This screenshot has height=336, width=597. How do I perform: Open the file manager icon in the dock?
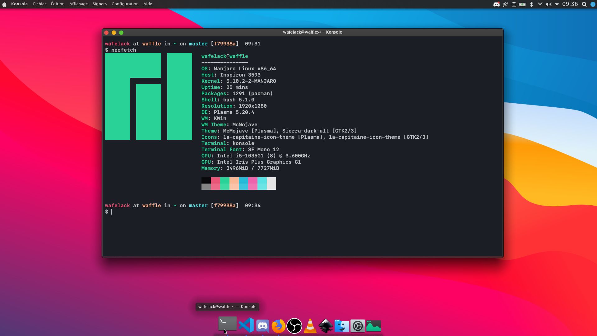(342, 326)
